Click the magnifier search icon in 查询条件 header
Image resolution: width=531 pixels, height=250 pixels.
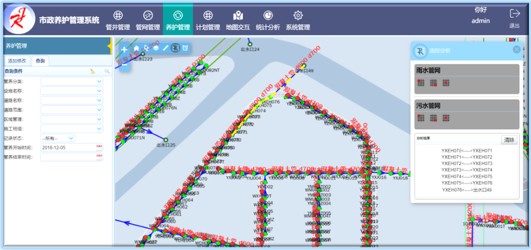[107, 71]
